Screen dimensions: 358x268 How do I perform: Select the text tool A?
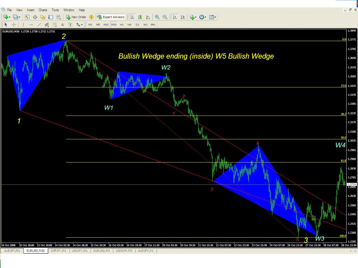pos(63,25)
